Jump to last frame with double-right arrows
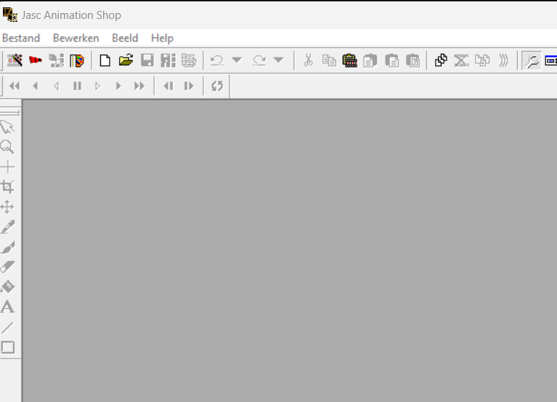This screenshot has height=402, width=557. point(139,86)
